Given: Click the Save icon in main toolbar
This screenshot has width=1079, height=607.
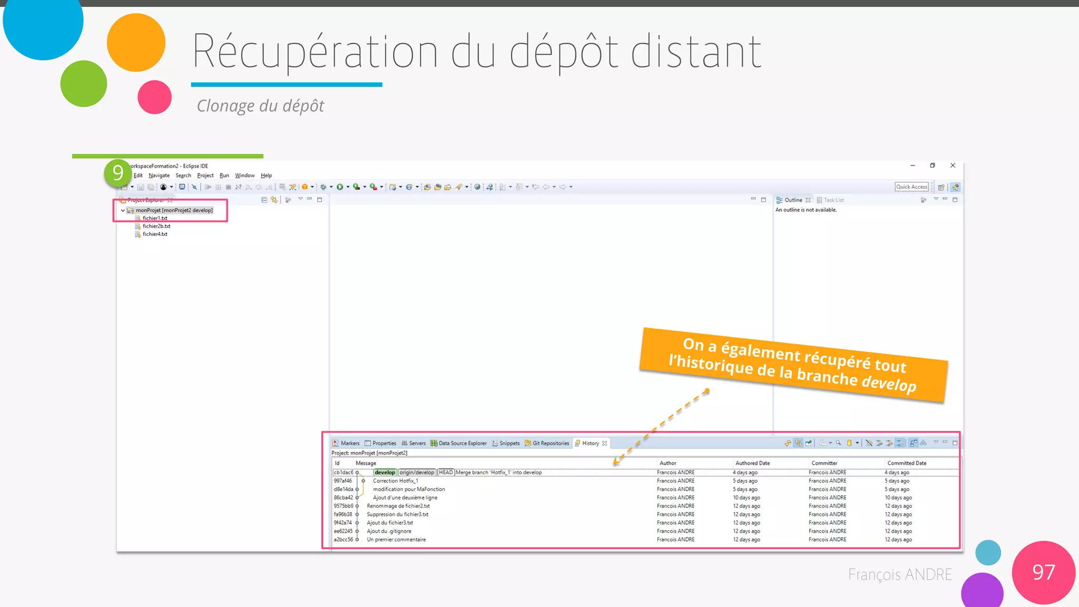Looking at the screenshot, I should [x=141, y=187].
